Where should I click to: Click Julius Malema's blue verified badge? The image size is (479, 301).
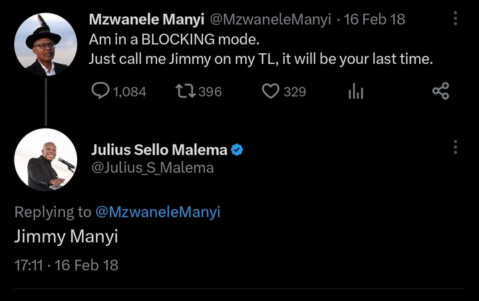point(237,150)
